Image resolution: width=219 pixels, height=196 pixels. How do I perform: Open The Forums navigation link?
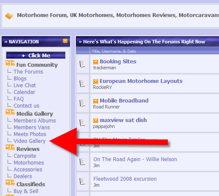pyautogui.click(x=28, y=72)
